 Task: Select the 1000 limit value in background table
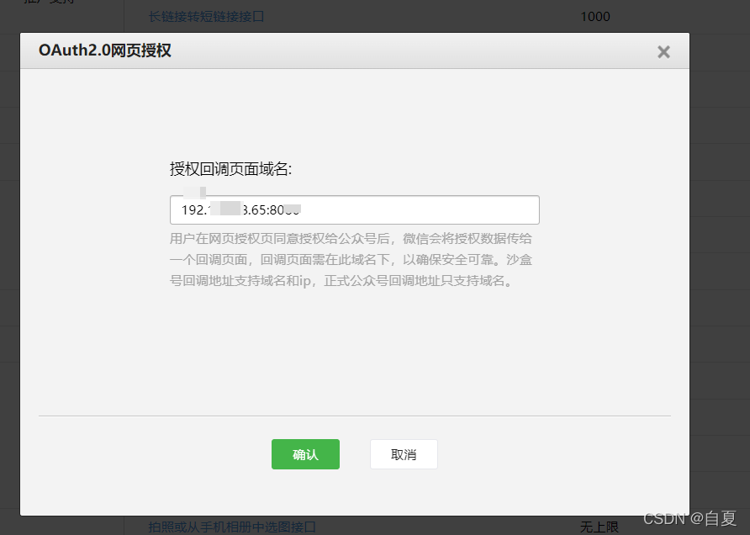coord(595,17)
